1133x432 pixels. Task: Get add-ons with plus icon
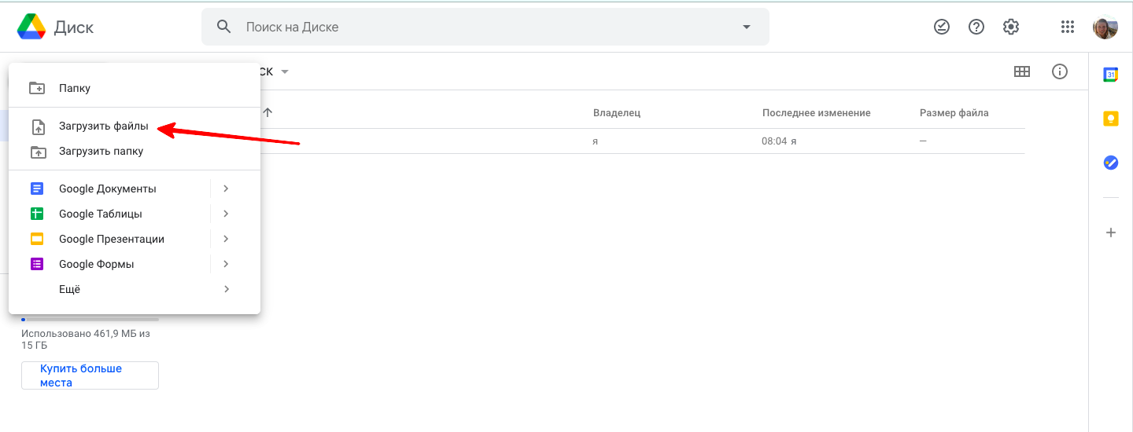(x=1111, y=232)
